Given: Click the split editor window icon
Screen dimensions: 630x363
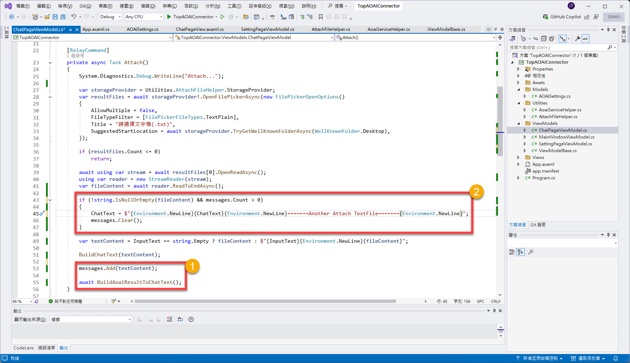Looking at the screenshot, I should [500, 37].
